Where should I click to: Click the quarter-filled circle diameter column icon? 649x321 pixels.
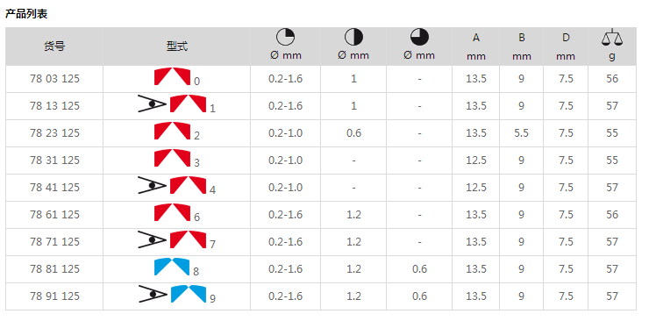(x=285, y=38)
